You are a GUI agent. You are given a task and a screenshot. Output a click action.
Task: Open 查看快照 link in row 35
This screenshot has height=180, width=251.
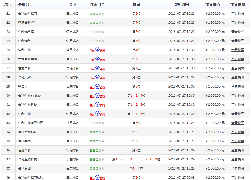[237, 141]
